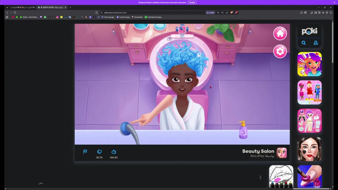The height and width of the screenshot is (190, 338).
Task: Open Downloader bookmark
Action: click(137, 17)
